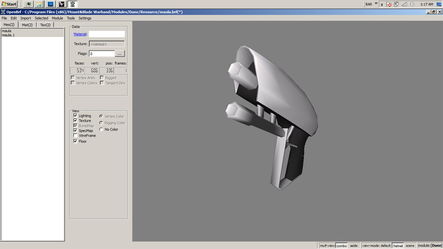The image size is (443, 249).
Task: Follow the Material link
Action: point(80,34)
